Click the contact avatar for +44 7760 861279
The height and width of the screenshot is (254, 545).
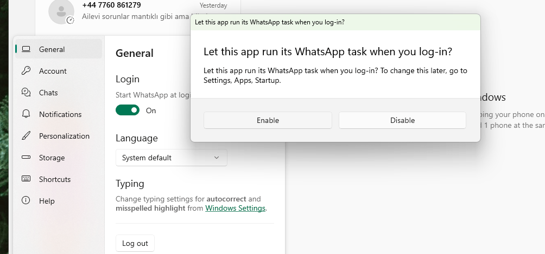tap(61, 11)
